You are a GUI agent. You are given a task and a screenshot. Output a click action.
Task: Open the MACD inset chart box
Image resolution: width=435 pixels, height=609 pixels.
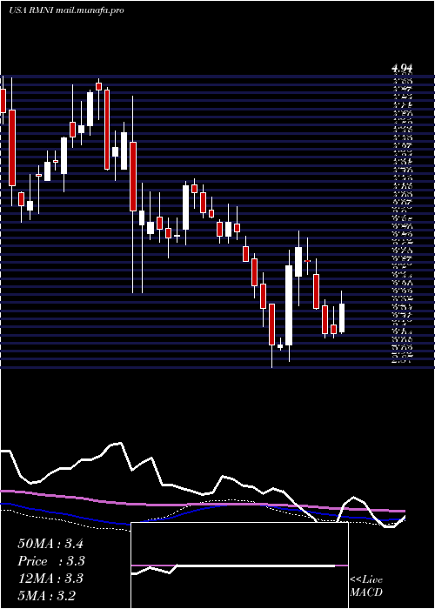coord(239,565)
